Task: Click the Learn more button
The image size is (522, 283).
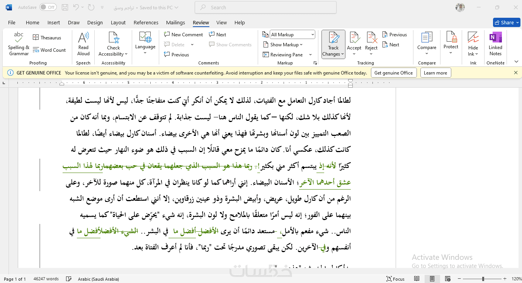Action: (x=435, y=73)
